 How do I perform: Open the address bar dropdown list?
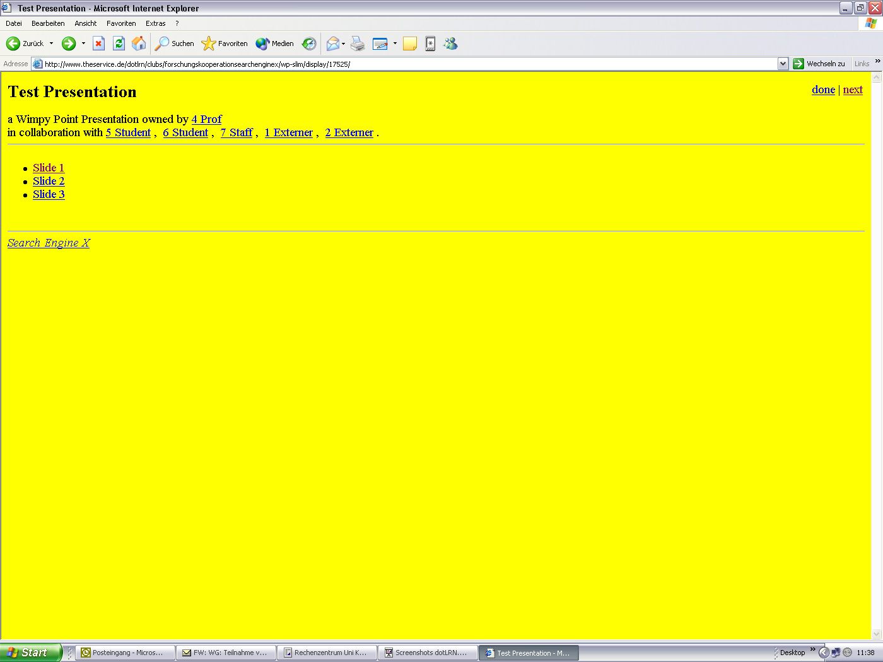[x=783, y=64]
